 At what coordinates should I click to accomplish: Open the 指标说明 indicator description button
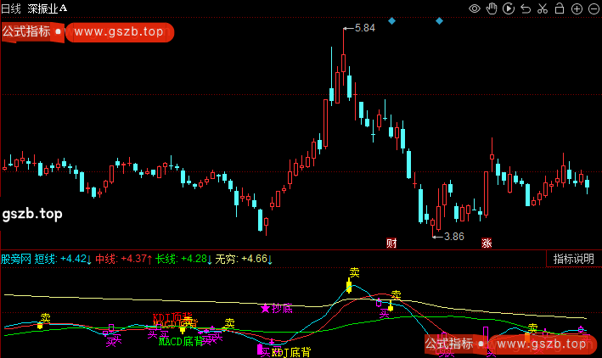click(573, 260)
